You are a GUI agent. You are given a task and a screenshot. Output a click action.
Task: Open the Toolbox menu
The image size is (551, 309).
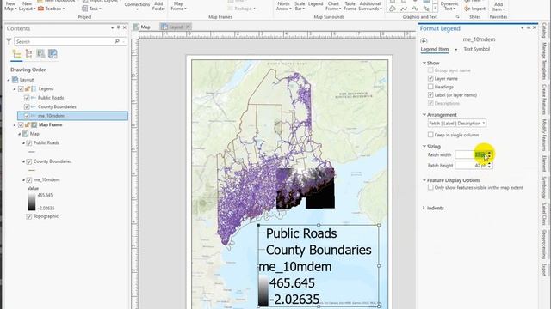pos(51,9)
